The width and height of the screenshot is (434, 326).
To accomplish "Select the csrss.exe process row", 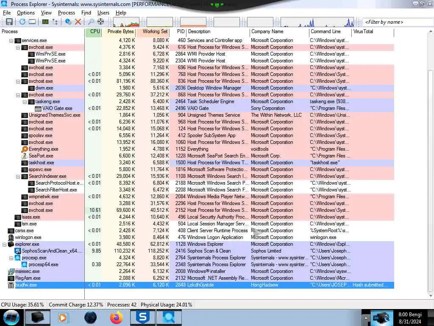I will pyautogui.click(x=197, y=230).
